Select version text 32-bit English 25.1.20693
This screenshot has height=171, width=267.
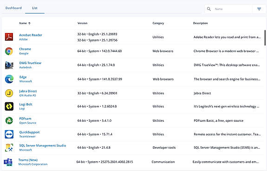97,34
